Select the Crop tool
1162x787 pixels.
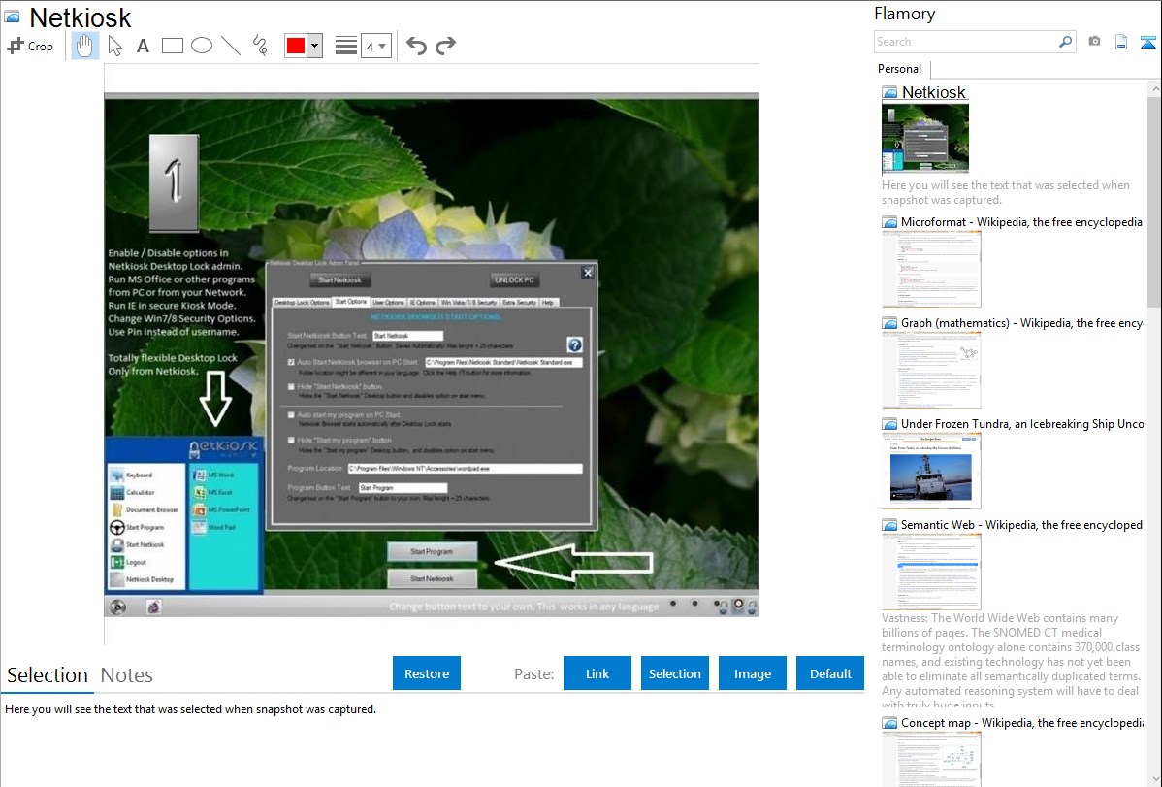tap(30, 46)
